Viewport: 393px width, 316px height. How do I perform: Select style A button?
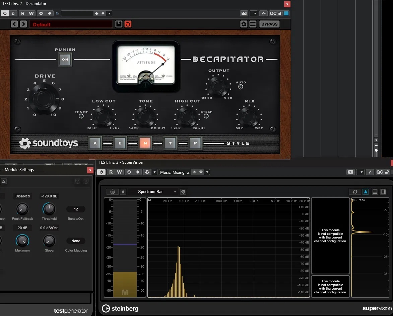pyautogui.click(x=95, y=143)
